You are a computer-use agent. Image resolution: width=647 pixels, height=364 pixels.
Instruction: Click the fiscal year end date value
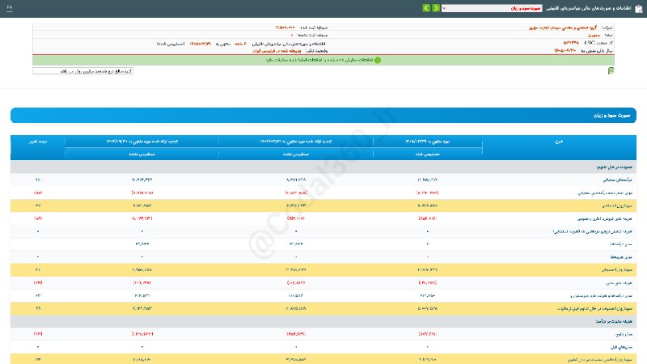[565, 50]
